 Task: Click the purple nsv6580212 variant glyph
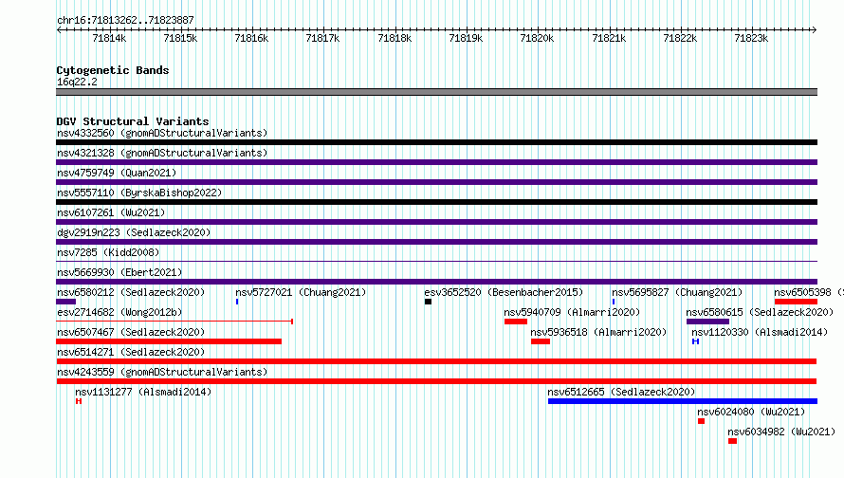pos(65,302)
